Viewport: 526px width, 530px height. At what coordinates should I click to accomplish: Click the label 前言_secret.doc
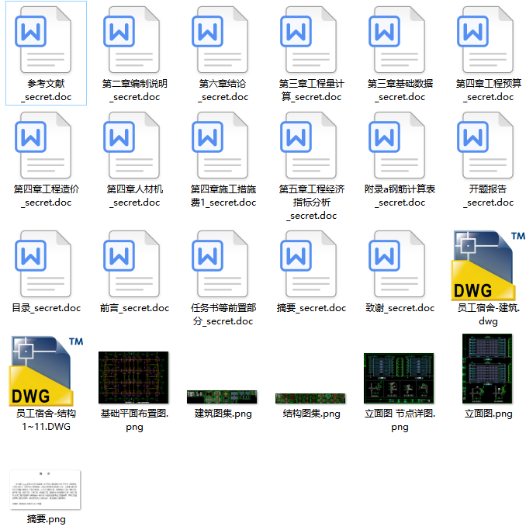(x=135, y=308)
